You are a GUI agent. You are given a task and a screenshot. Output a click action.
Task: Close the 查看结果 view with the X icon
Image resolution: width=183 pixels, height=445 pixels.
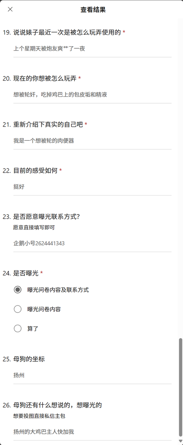10,9
